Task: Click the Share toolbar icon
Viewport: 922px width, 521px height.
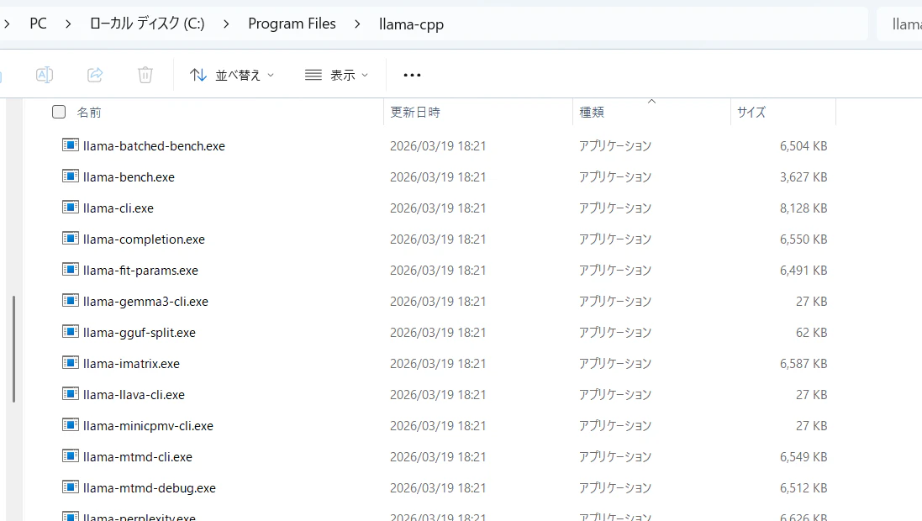Action: click(95, 75)
